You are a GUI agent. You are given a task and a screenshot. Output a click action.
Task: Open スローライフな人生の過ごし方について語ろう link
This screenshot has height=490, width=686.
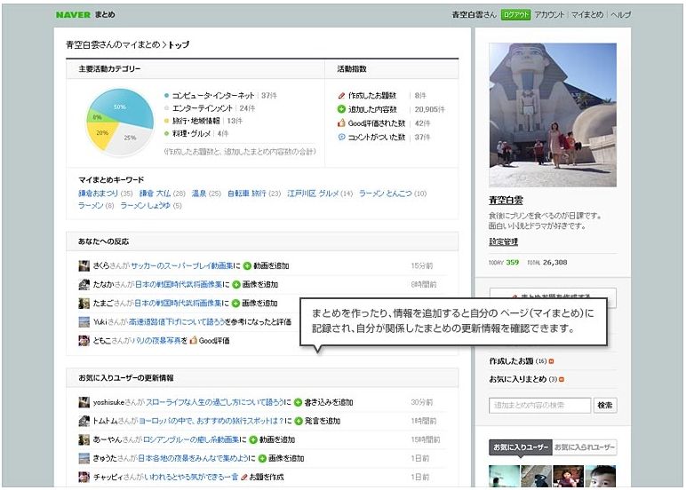(215, 402)
